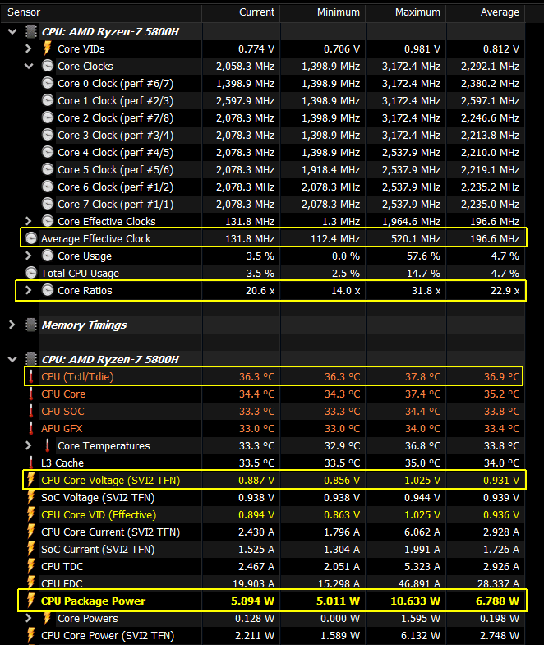This screenshot has height=645, width=544.
Task: Click the clock icon of Core 2 Clock
Action: coord(48,117)
